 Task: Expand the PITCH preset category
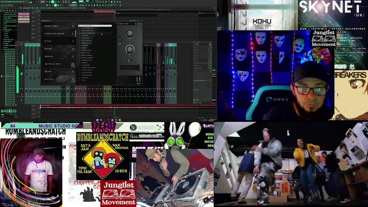tap(59, 41)
